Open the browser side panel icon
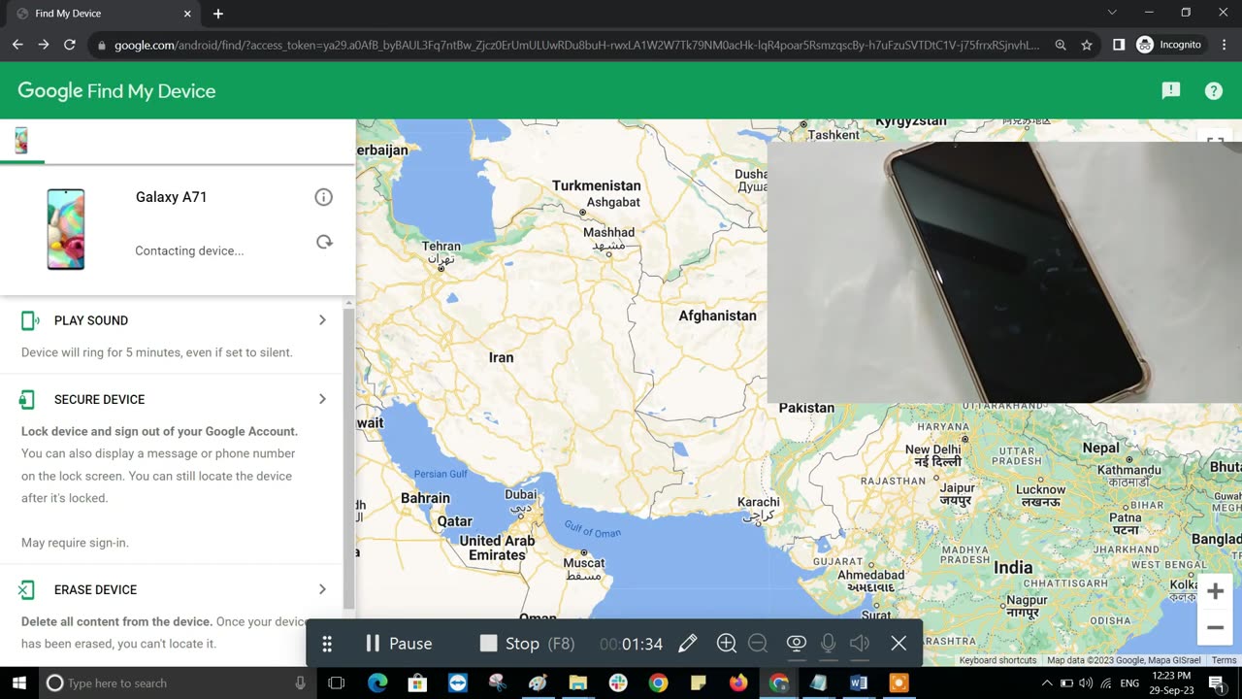Viewport: 1242px width, 699px height. [1119, 45]
